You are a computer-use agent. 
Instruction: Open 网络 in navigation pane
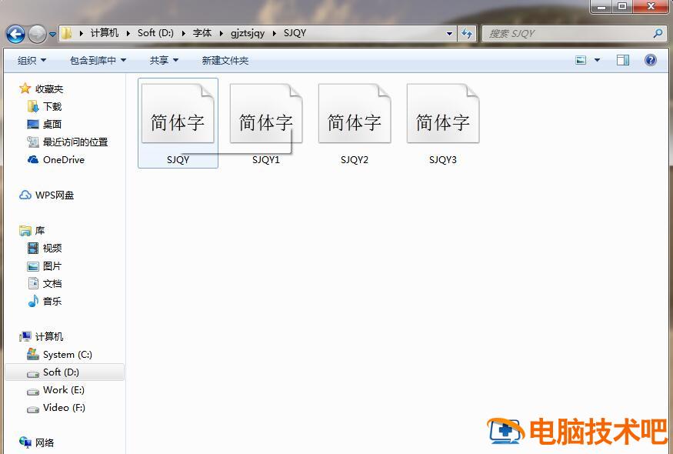45,442
